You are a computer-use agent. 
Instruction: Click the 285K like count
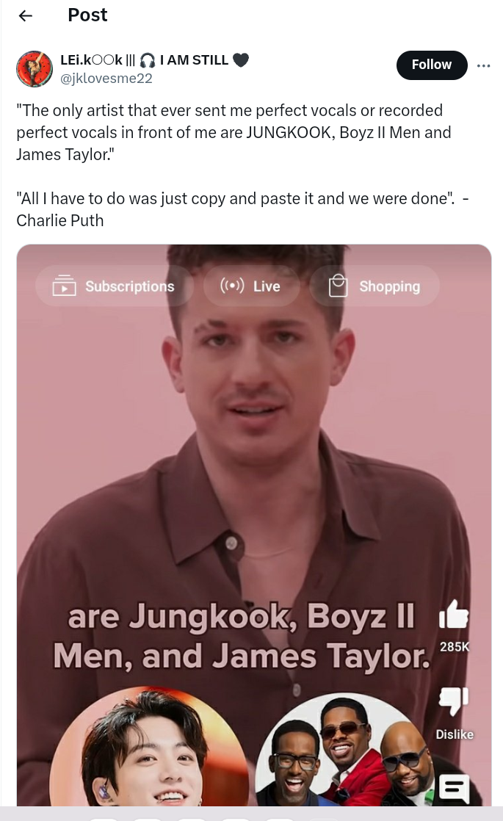(x=455, y=647)
